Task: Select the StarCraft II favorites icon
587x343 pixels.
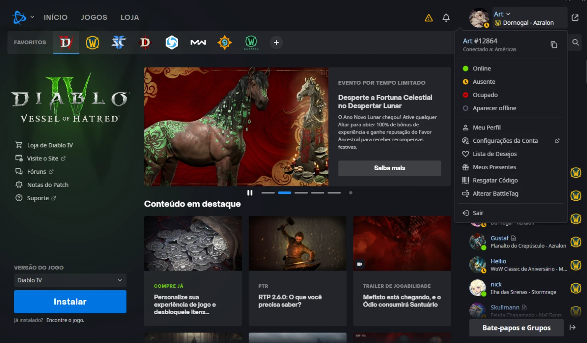Action: click(119, 42)
